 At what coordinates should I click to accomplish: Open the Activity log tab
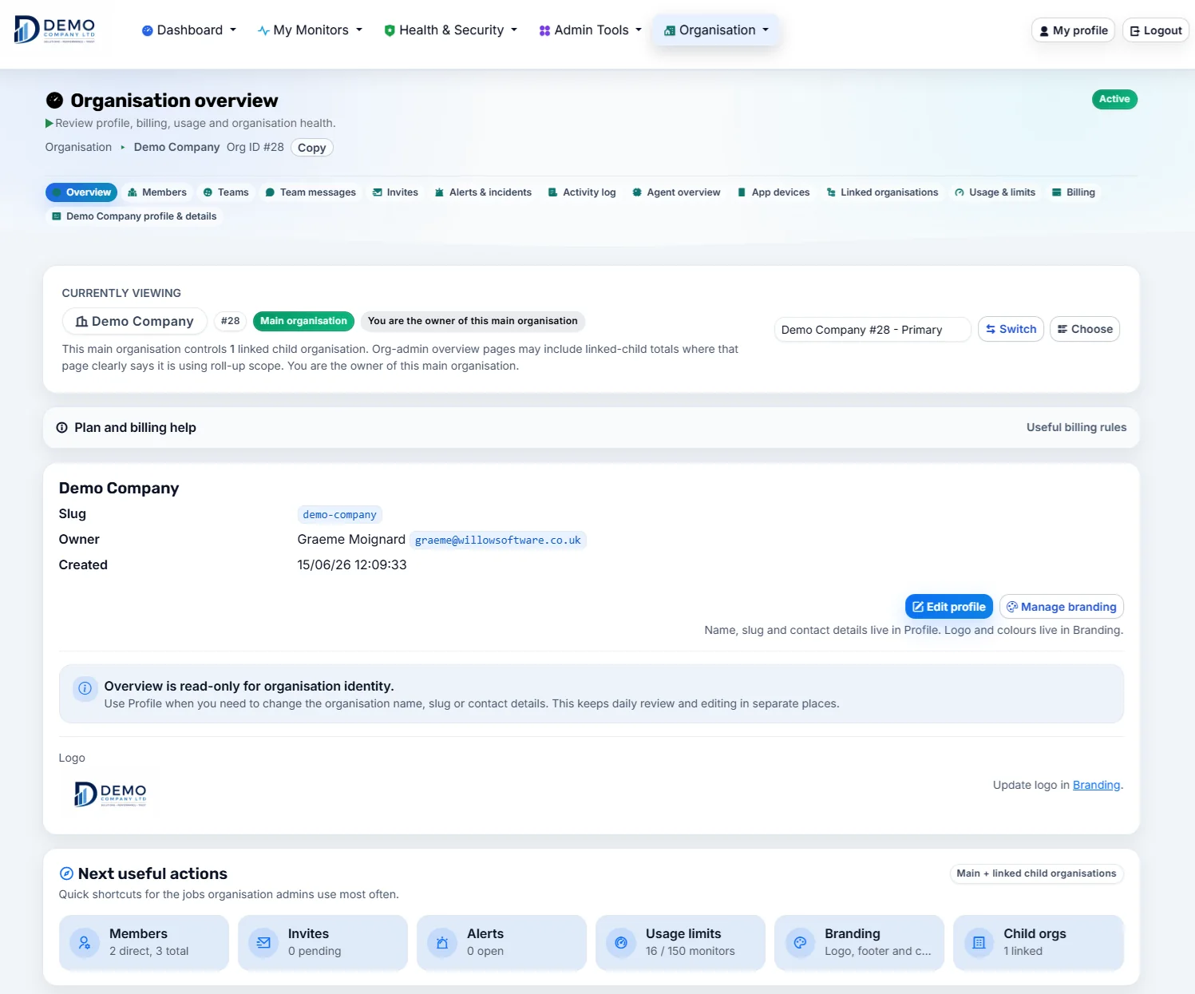[582, 192]
